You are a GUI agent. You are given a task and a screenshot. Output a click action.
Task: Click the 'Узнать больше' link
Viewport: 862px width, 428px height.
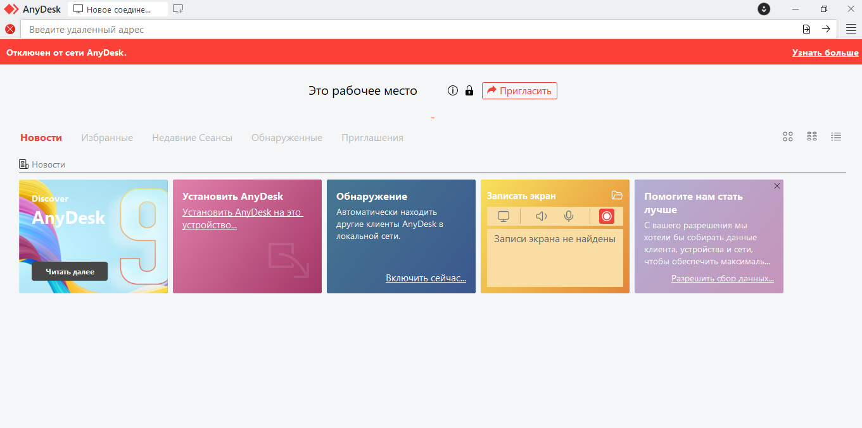click(x=825, y=52)
